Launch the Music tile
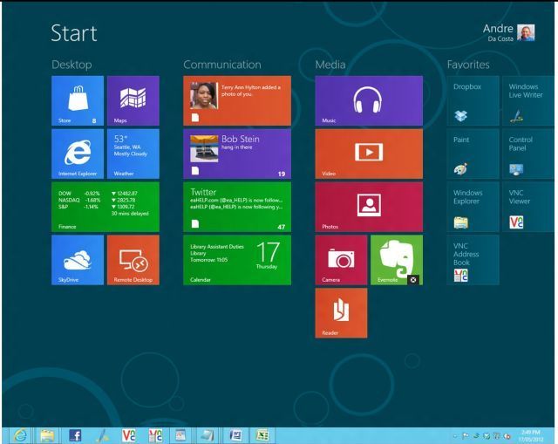This screenshot has width=558, height=444. point(368,100)
